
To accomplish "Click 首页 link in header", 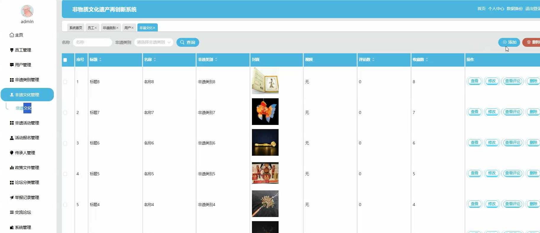I will [481, 9].
